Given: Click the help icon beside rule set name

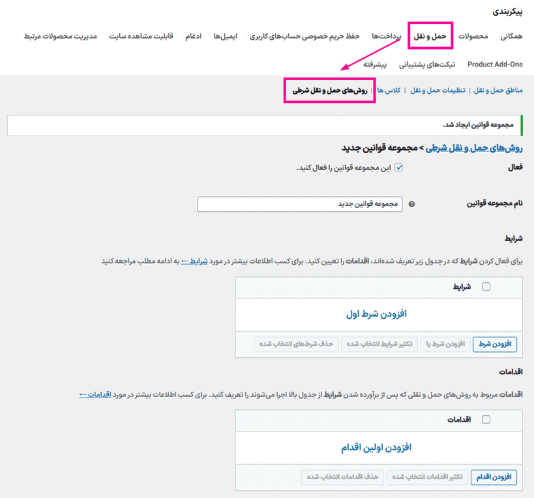Looking at the screenshot, I should [411, 204].
